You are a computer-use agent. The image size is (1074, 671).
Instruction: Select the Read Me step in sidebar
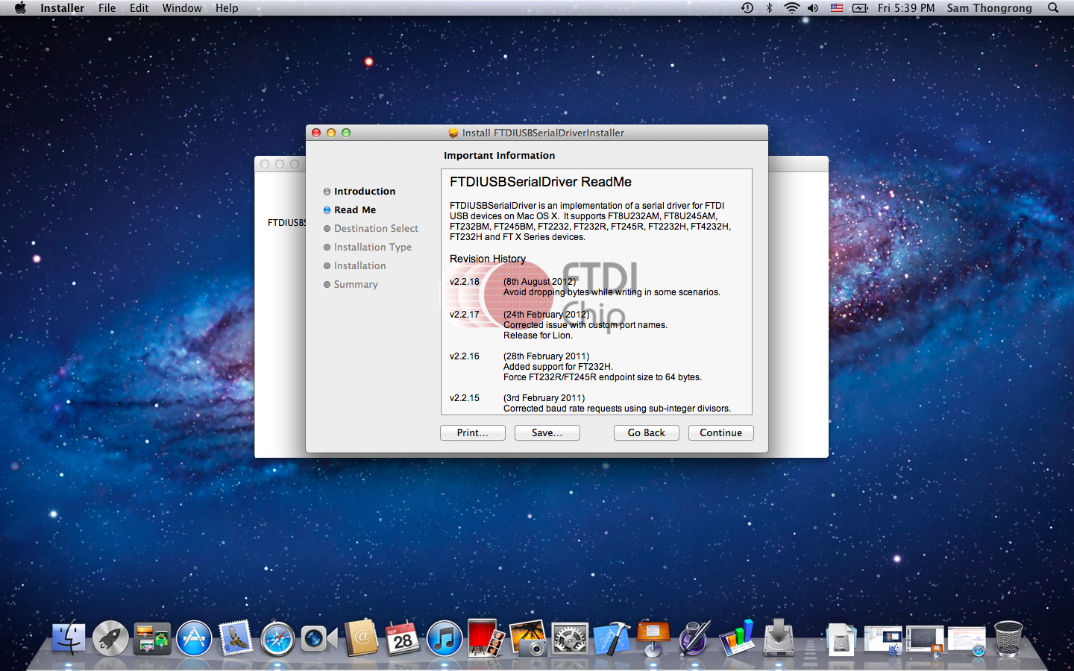coord(350,210)
